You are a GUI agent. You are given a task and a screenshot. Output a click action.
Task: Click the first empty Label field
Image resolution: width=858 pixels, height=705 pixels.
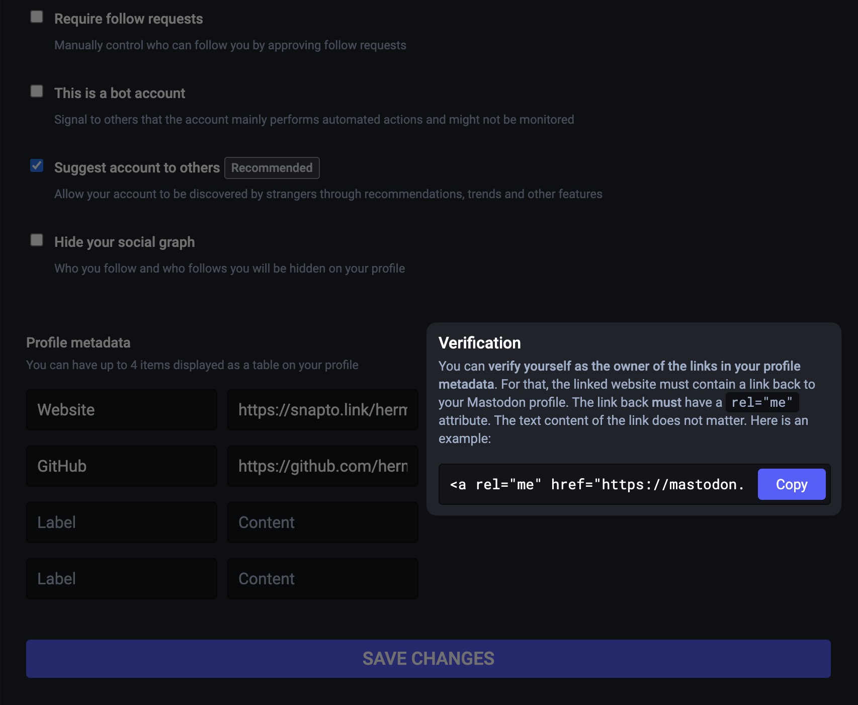point(121,522)
